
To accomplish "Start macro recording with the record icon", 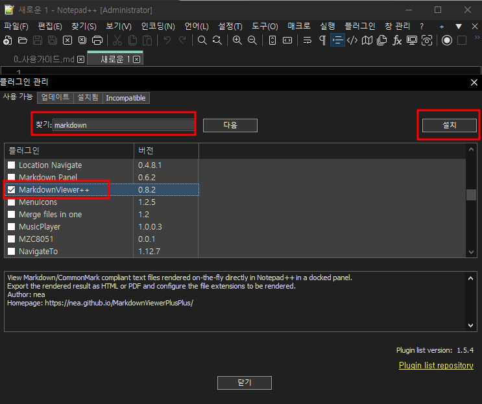I will 447,40.
